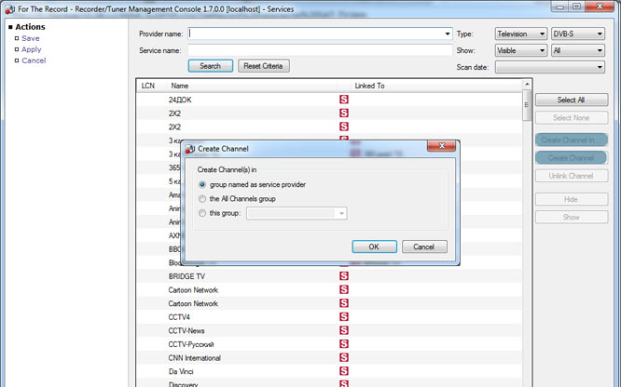Click the app icon in main title bar
The image size is (621, 387).
tap(8, 7)
